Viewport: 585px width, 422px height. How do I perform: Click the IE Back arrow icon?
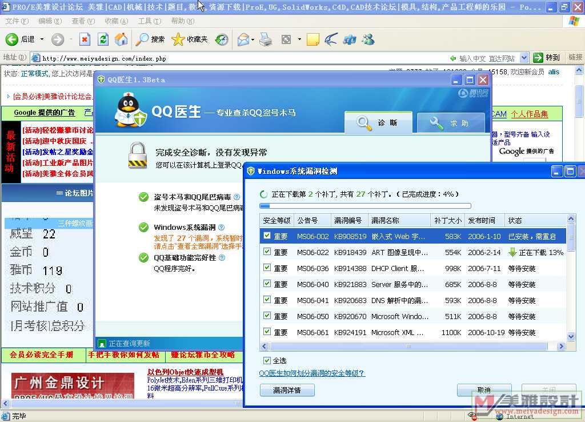pyautogui.click(x=11, y=39)
